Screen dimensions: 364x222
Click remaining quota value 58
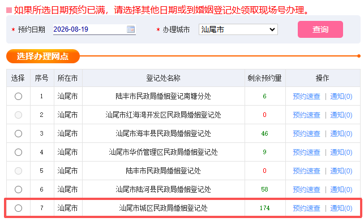[264, 190]
